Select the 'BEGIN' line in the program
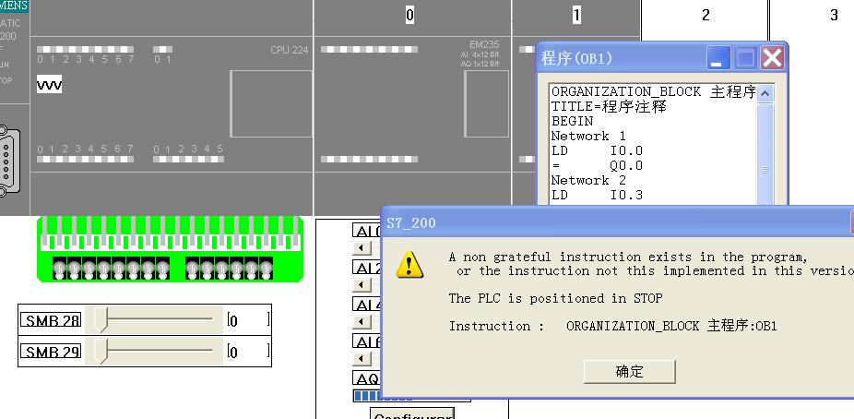The height and width of the screenshot is (419, 854). click(x=572, y=121)
